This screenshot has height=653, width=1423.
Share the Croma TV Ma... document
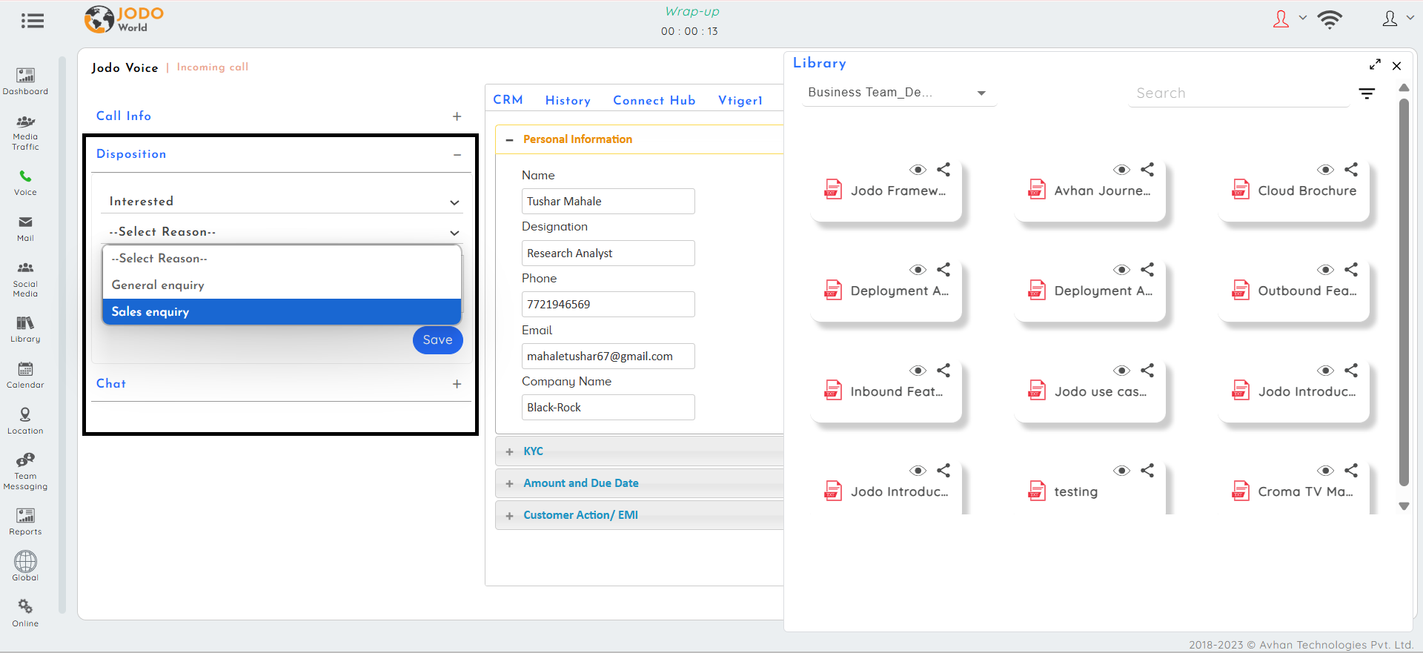pyautogui.click(x=1351, y=471)
